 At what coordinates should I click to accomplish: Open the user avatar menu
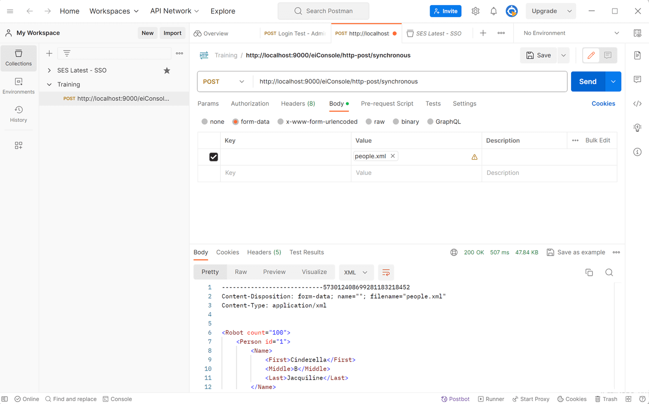(511, 11)
